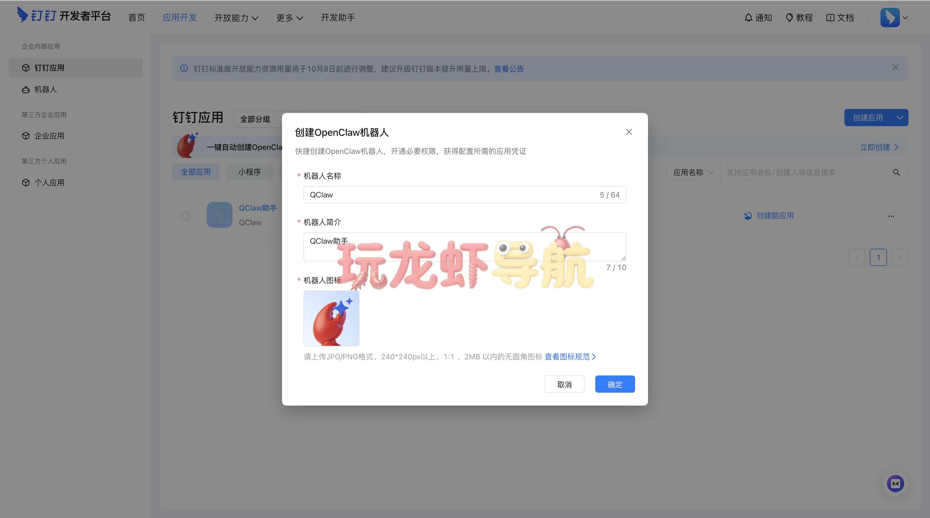Click the 立即创建 link
930x518 pixels.
(x=879, y=147)
